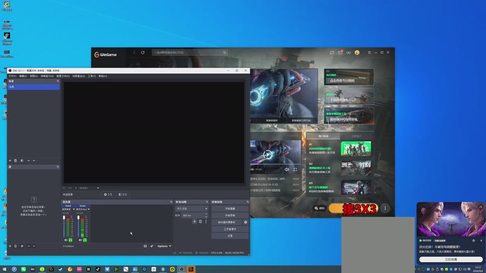The height and width of the screenshot is (273, 486).
Task: Toggle monitoring headphones on desktop audio
Action: click(x=70, y=240)
